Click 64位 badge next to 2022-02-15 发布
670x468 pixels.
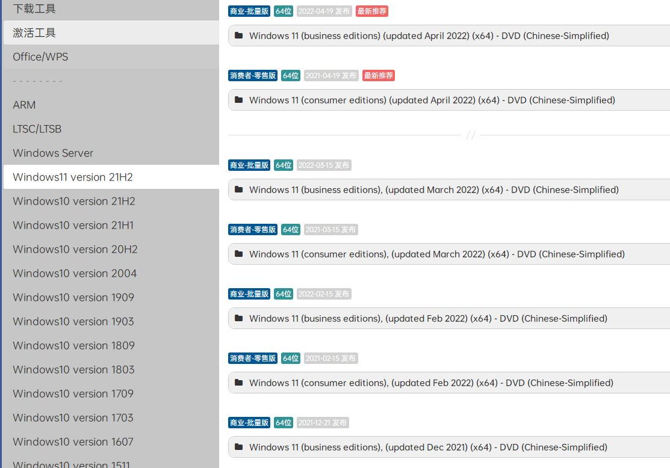pos(284,294)
